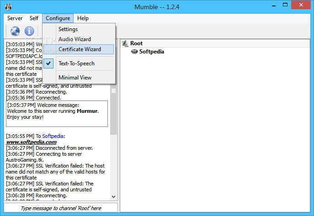This screenshot has width=314, height=216.
Task: Open the www.softpedia.com link in log
Action: click(31, 142)
